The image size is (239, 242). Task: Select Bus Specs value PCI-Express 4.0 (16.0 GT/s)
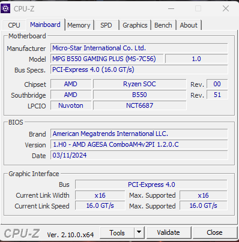139,69
